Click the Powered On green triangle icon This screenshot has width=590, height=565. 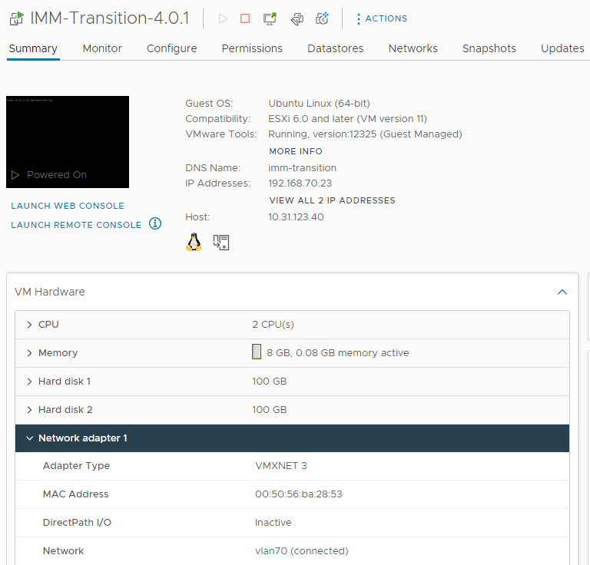(x=15, y=175)
